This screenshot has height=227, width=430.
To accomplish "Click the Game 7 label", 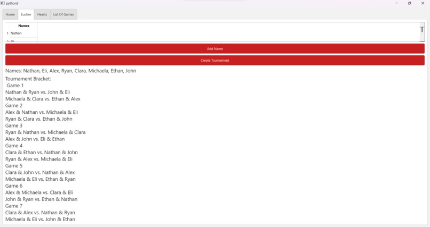I will tap(14, 206).
